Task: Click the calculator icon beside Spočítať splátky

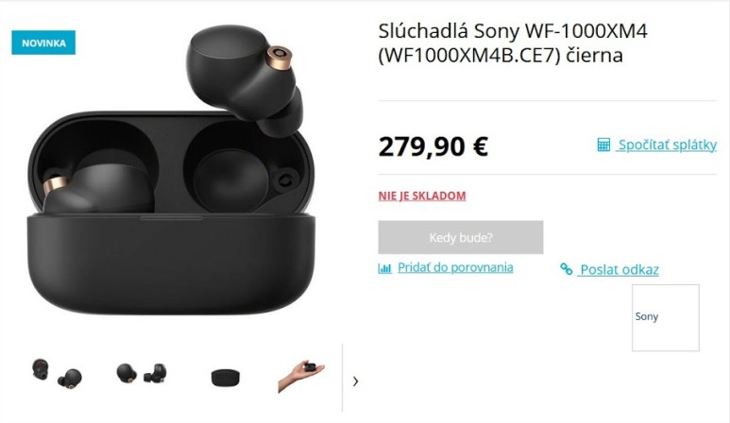Action: [603, 144]
